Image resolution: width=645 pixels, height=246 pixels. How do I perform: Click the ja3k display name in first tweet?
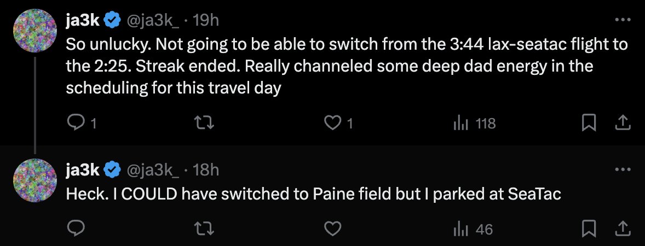coord(83,20)
